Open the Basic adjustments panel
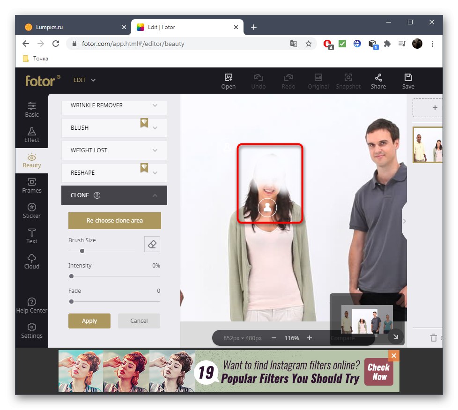Viewport: 458px width, 410px height. click(31, 110)
